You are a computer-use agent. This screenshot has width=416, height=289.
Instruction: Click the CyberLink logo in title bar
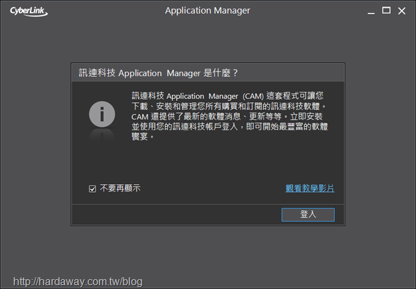[29, 12]
